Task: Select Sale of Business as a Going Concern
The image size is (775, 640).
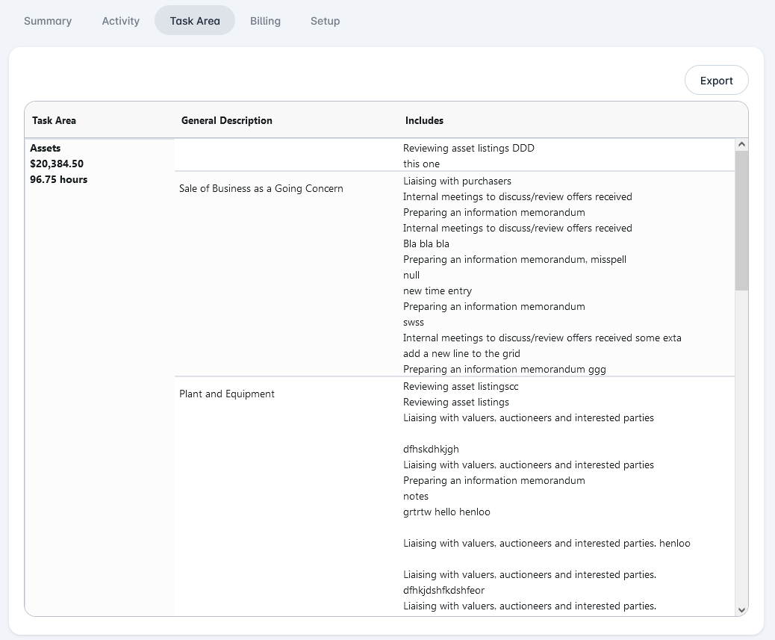Action: click(261, 188)
